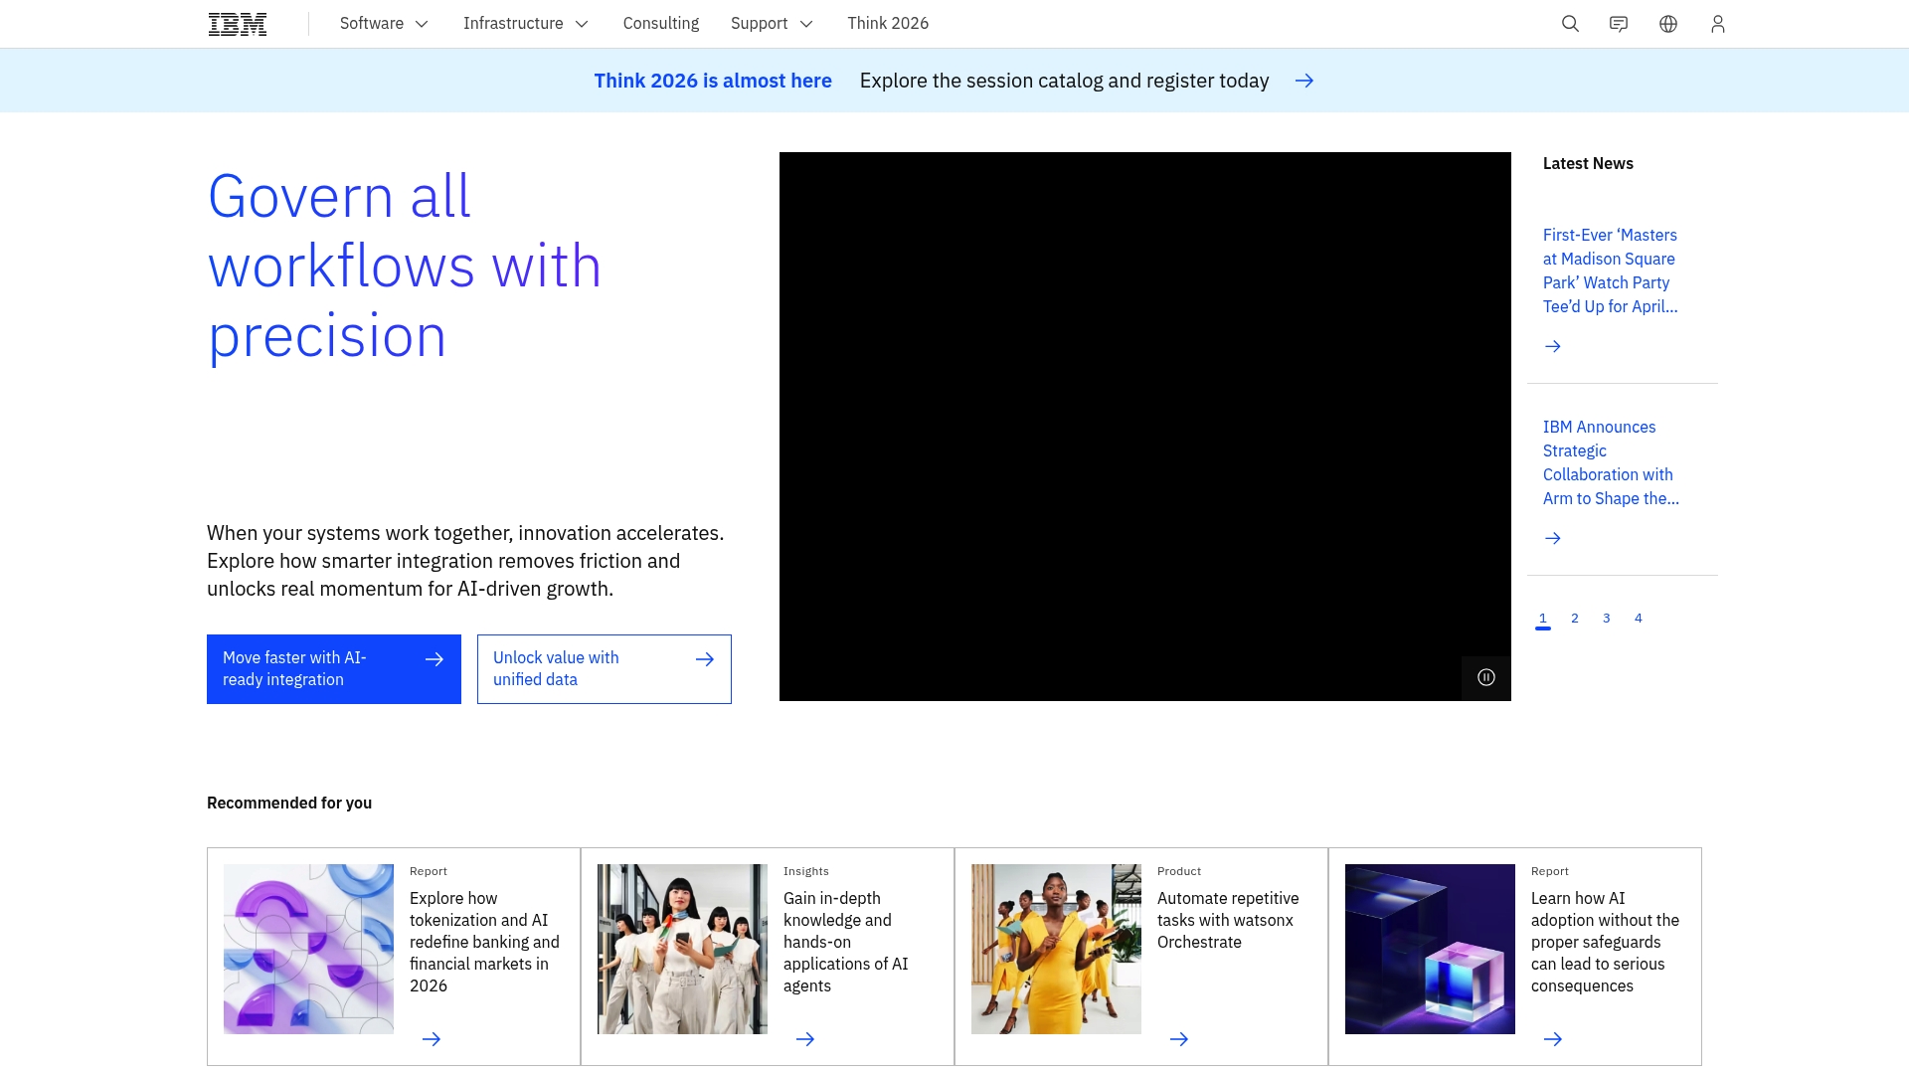Click arrow icon on AI agents insights card
This screenshot has width=1909, height=1074.
tap(805, 1038)
